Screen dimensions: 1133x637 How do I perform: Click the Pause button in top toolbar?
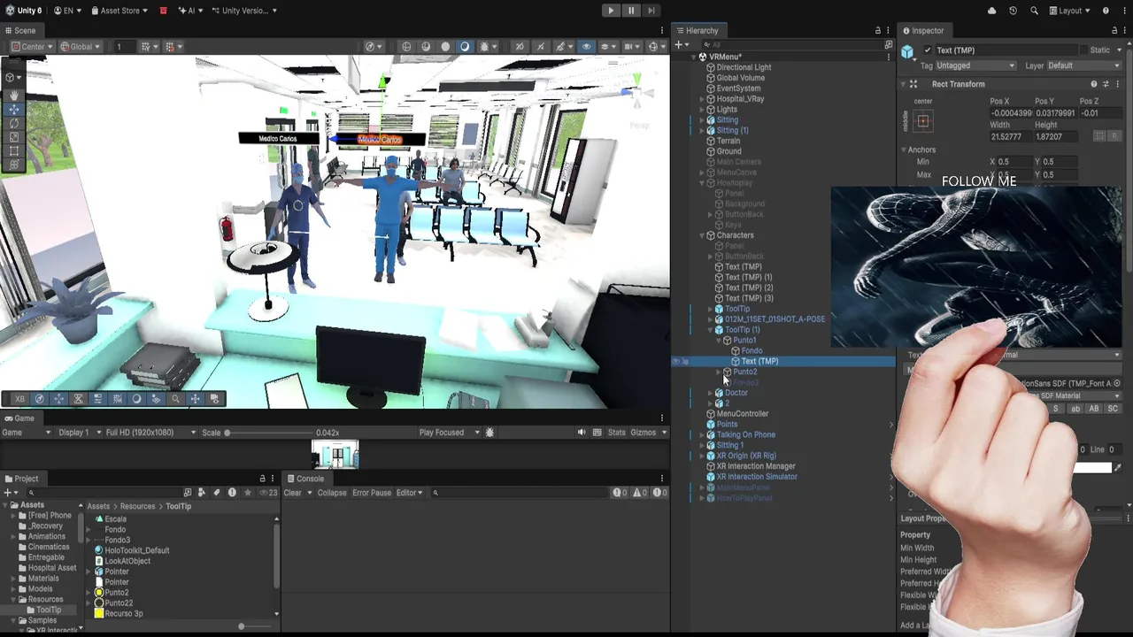[630, 11]
